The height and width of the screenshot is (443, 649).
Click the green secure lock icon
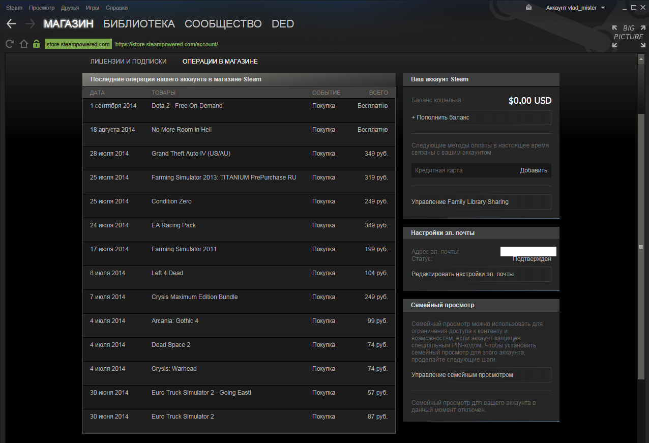36,44
